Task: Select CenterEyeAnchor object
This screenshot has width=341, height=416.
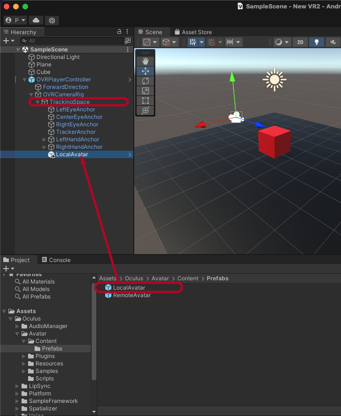Action: [x=79, y=117]
